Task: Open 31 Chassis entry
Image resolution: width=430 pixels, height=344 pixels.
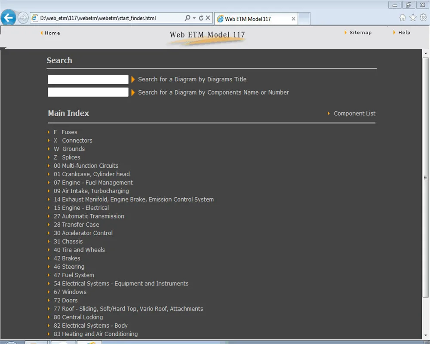Action: click(x=68, y=241)
